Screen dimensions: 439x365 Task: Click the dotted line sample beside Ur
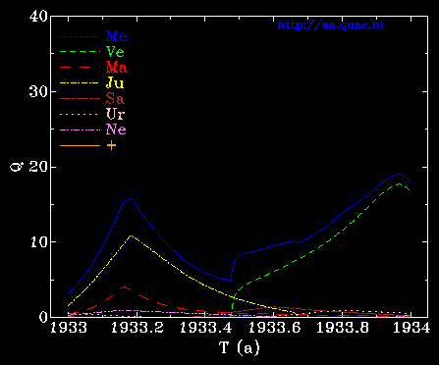pyautogui.click(x=80, y=114)
